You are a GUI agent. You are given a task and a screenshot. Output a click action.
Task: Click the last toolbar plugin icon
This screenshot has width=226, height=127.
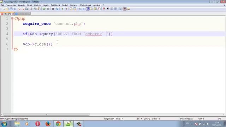coord(129,9)
